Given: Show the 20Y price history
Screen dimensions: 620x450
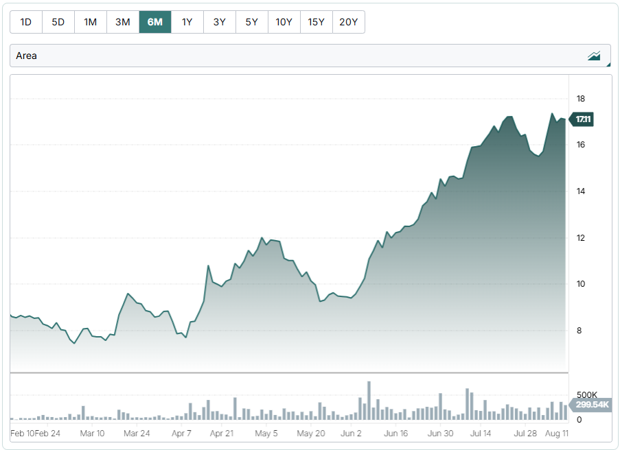Looking at the screenshot, I should [349, 22].
